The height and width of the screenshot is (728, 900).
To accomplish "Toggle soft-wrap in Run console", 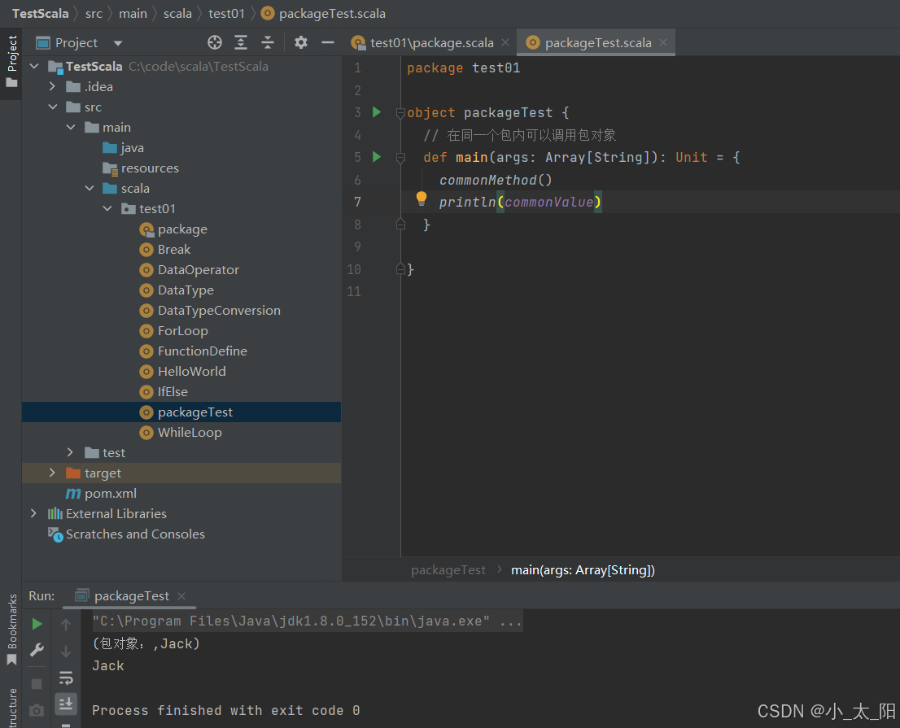I will coord(66,678).
